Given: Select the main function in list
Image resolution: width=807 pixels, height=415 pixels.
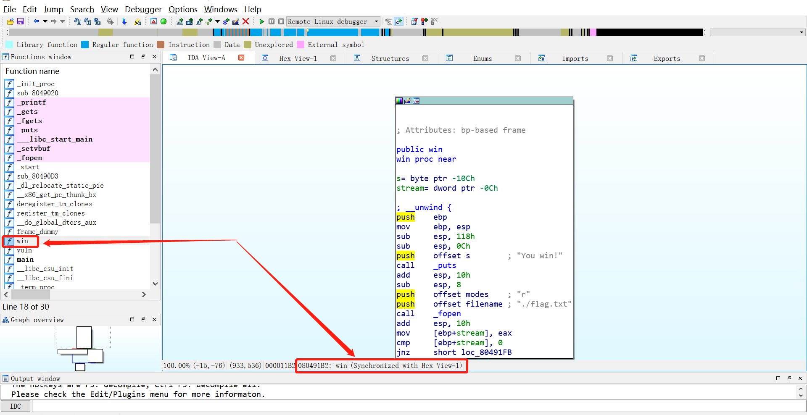Looking at the screenshot, I should pyautogui.click(x=25, y=260).
